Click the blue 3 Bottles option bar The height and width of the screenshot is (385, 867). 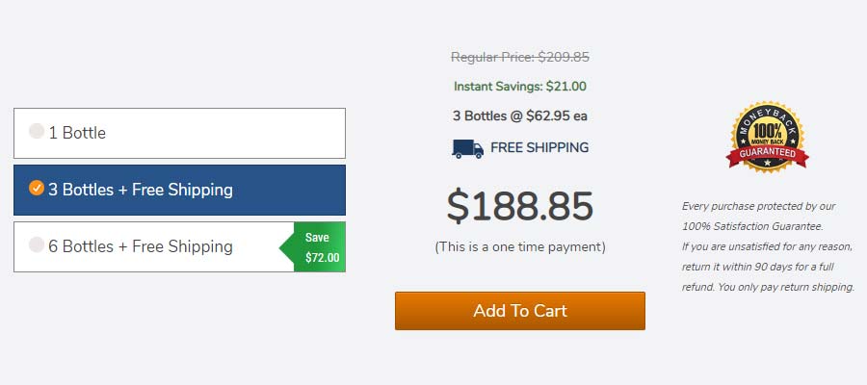tap(180, 190)
